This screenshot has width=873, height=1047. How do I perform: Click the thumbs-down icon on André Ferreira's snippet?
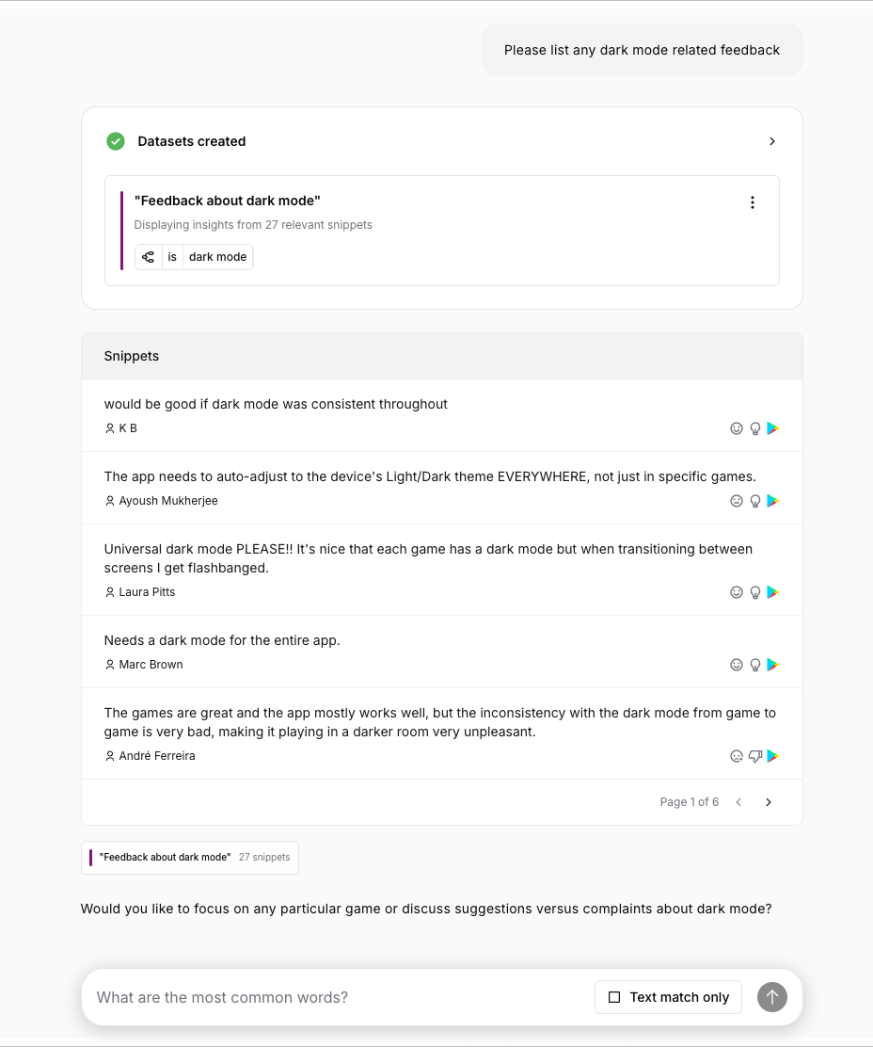pyautogui.click(x=755, y=755)
